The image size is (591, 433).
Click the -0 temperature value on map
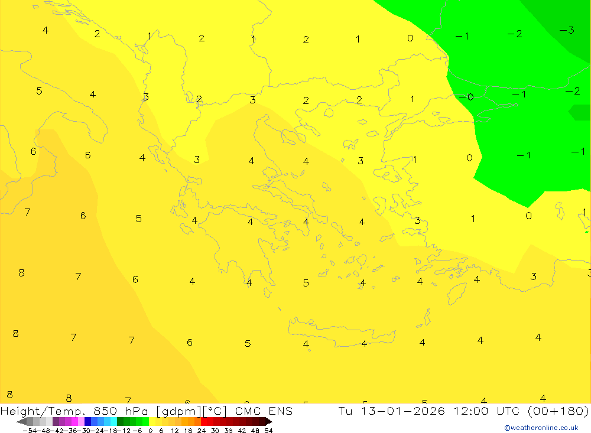click(x=466, y=97)
